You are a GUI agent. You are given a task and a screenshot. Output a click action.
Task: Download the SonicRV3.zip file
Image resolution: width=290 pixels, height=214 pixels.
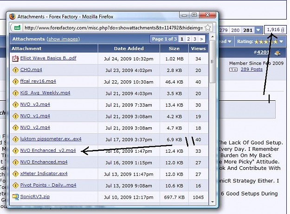[x=35, y=196]
